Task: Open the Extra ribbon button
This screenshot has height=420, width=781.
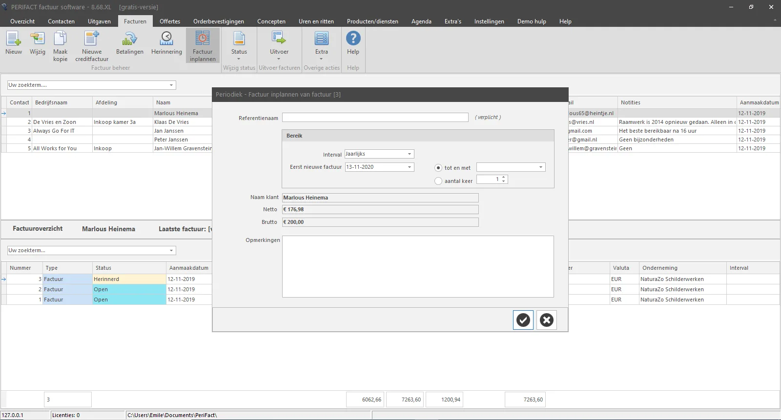Action: click(322, 45)
